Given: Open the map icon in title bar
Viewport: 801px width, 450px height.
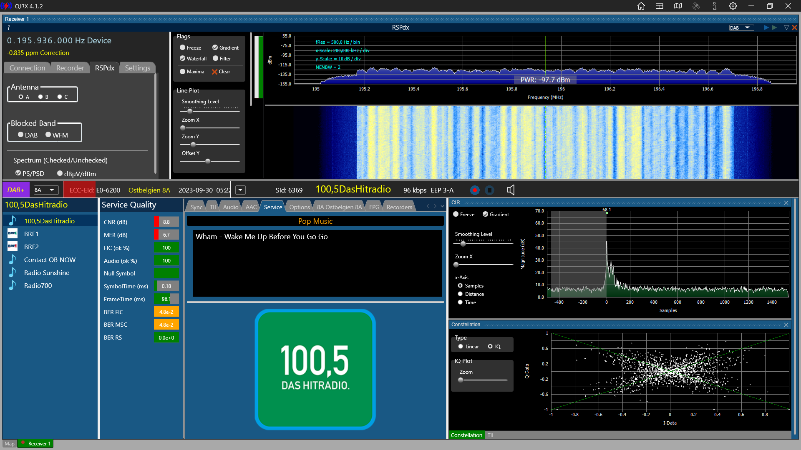Looking at the screenshot, I should 678,6.
